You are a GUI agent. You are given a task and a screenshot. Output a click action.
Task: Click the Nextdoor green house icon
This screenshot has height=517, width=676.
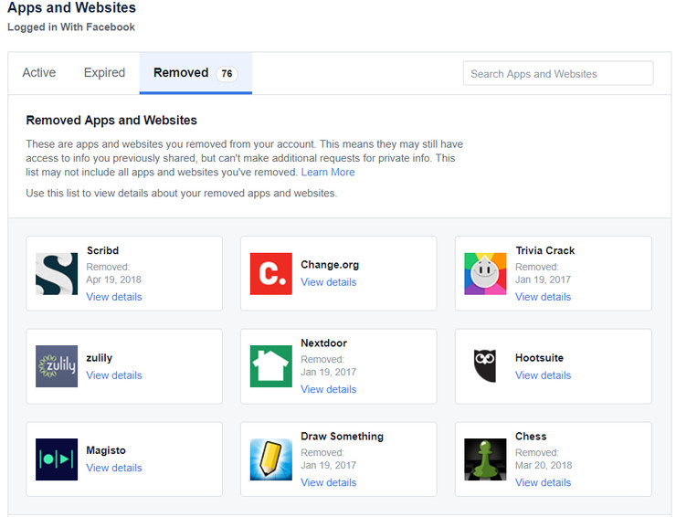pyautogui.click(x=270, y=366)
